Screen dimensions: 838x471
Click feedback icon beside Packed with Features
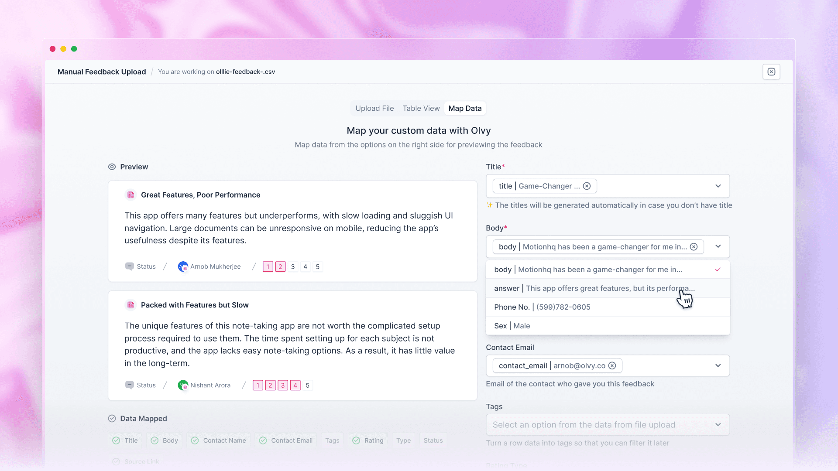pos(131,305)
